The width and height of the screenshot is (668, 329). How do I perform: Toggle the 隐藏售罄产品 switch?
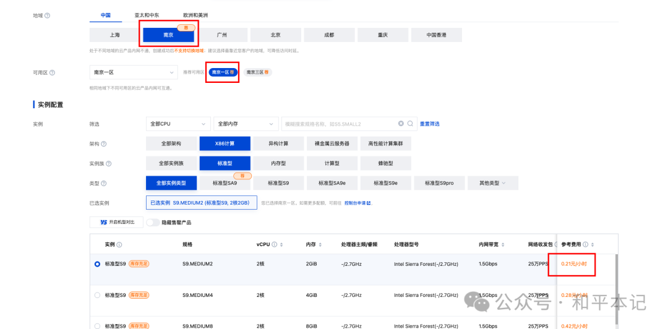pos(153,223)
